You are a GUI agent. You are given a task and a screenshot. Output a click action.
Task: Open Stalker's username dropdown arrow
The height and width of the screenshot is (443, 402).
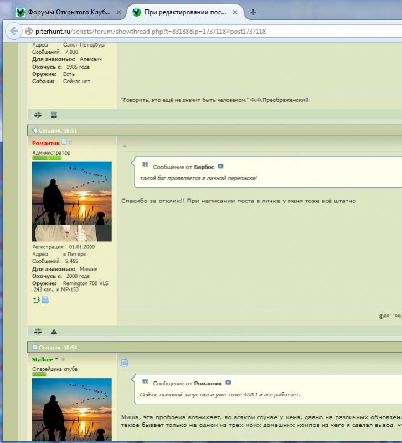[56, 360]
